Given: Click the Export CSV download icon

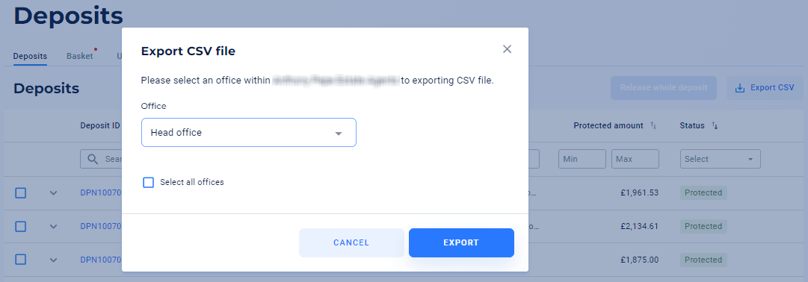Looking at the screenshot, I should tap(739, 88).
